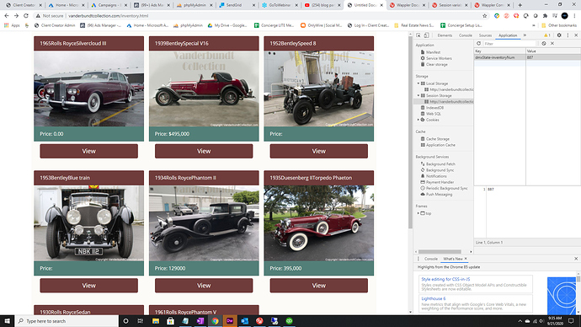Switch to the Elements tab in DevTools
581x327 pixels.
click(x=445, y=35)
